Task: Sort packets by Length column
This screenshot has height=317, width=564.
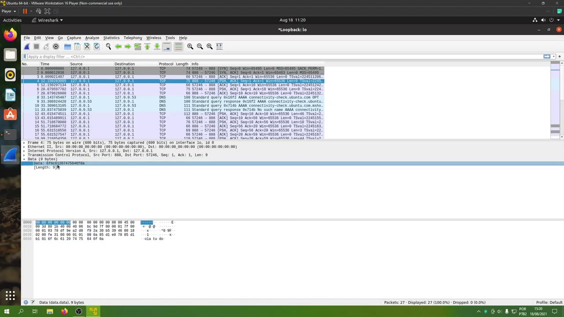Action: pos(182,64)
